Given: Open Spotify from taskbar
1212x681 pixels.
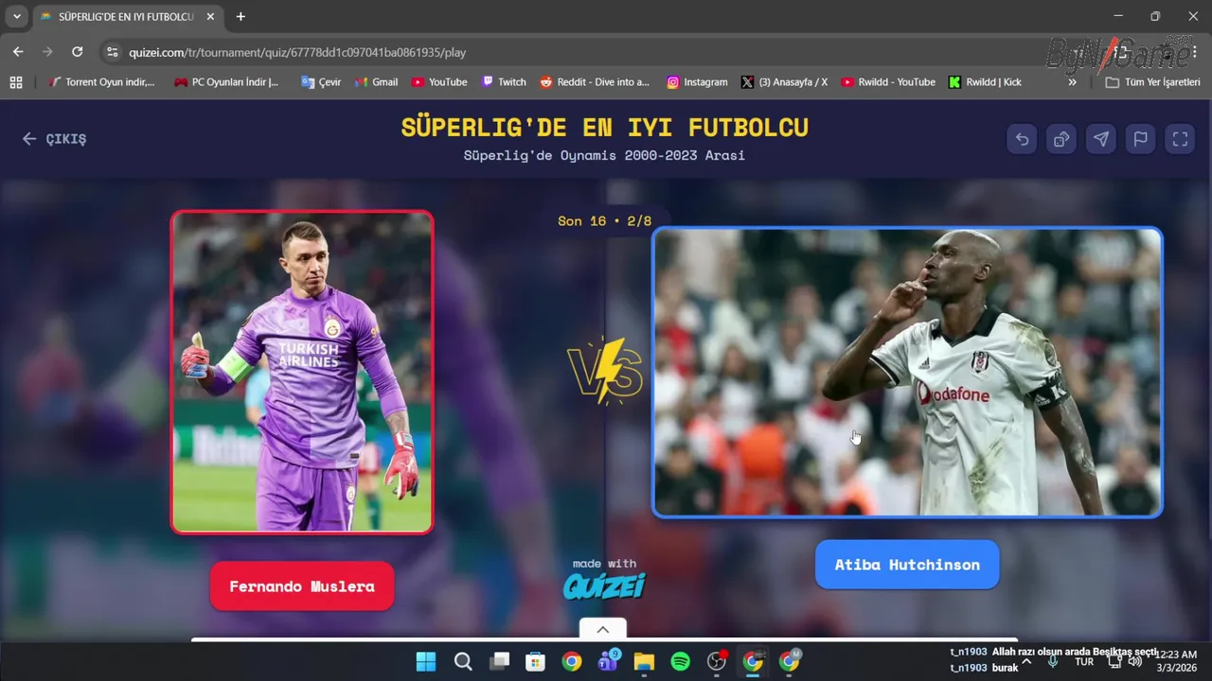Looking at the screenshot, I should pos(680,661).
